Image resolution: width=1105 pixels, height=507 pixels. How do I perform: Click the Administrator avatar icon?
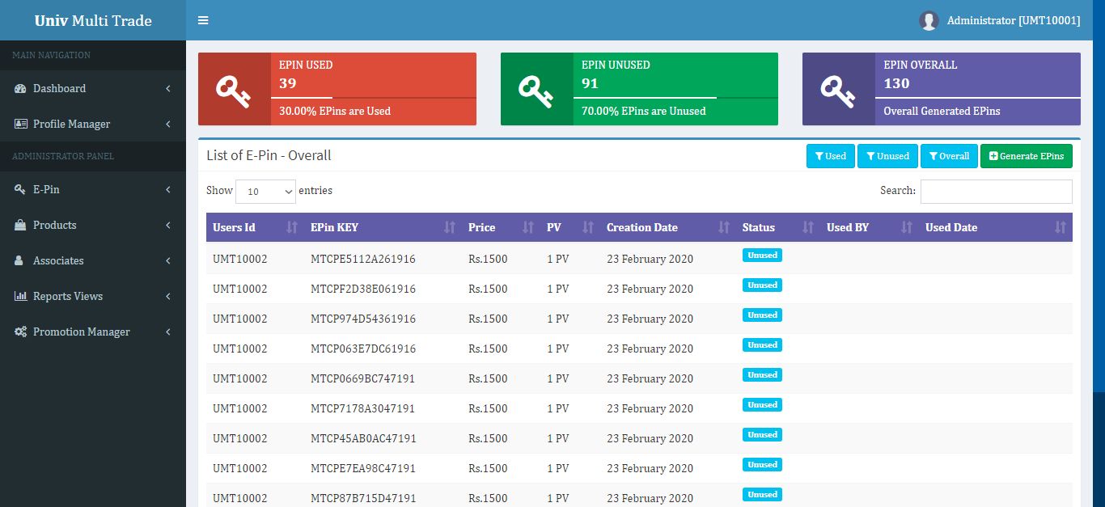tap(928, 21)
